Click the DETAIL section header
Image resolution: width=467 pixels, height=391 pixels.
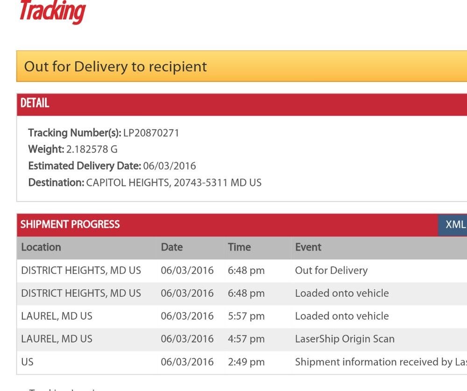coord(35,103)
